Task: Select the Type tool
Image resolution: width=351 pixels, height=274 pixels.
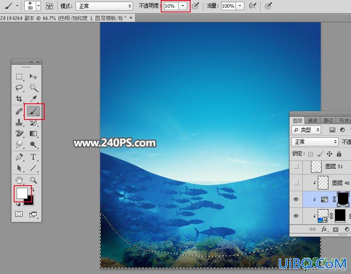Action: (x=33, y=157)
